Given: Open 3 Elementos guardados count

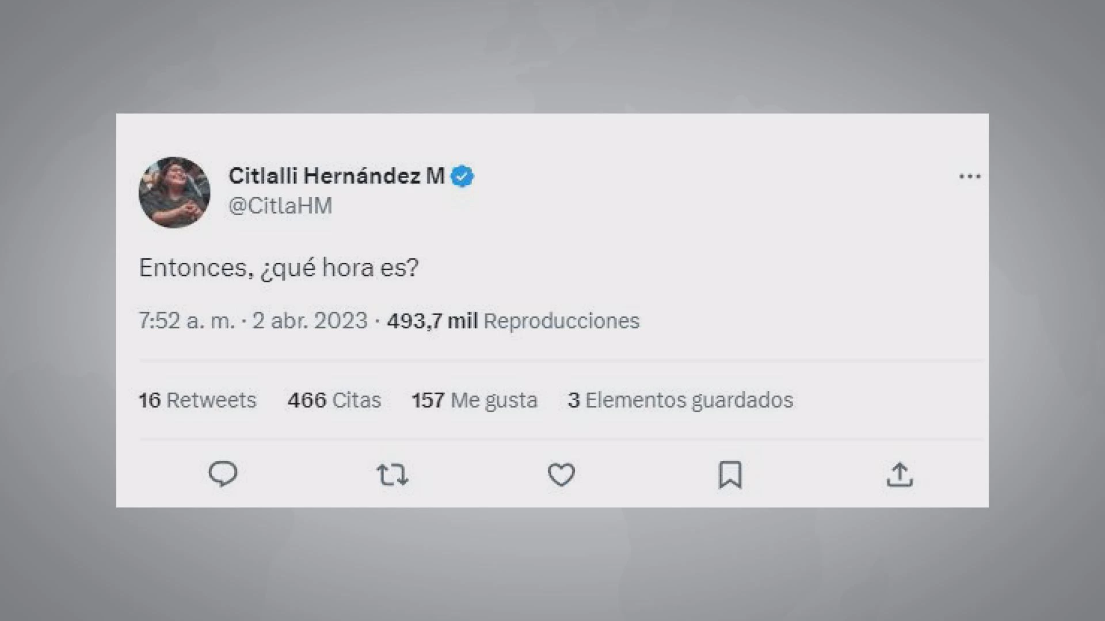Looking at the screenshot, I should (680, 400).
